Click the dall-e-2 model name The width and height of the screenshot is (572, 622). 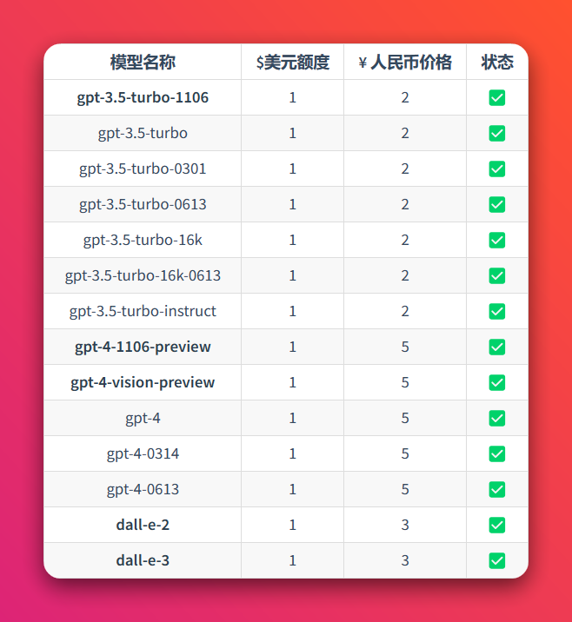[143, 526]
